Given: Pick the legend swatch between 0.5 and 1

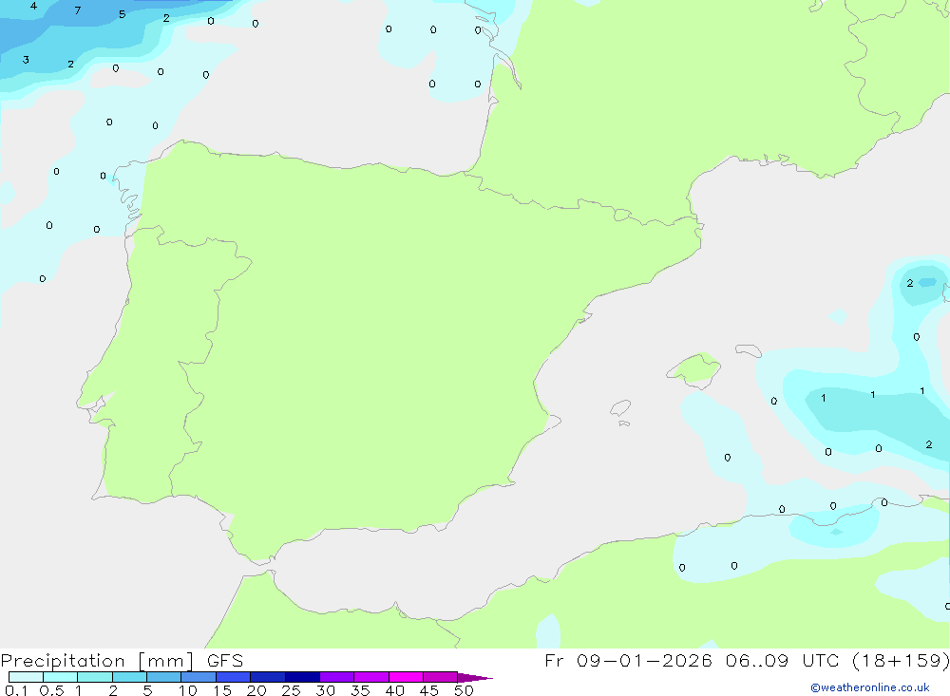Looking at the screenshot, I should 61,677.
